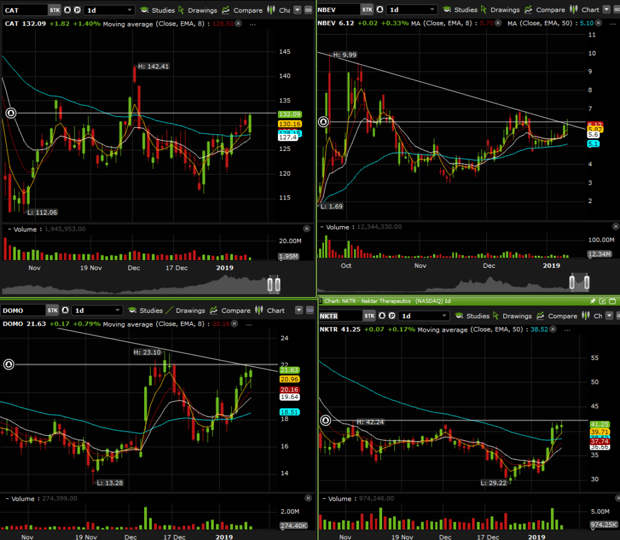Click STK security type button beside DOMO
Viewport: 620px width, 540px height.
click(53, 310)
